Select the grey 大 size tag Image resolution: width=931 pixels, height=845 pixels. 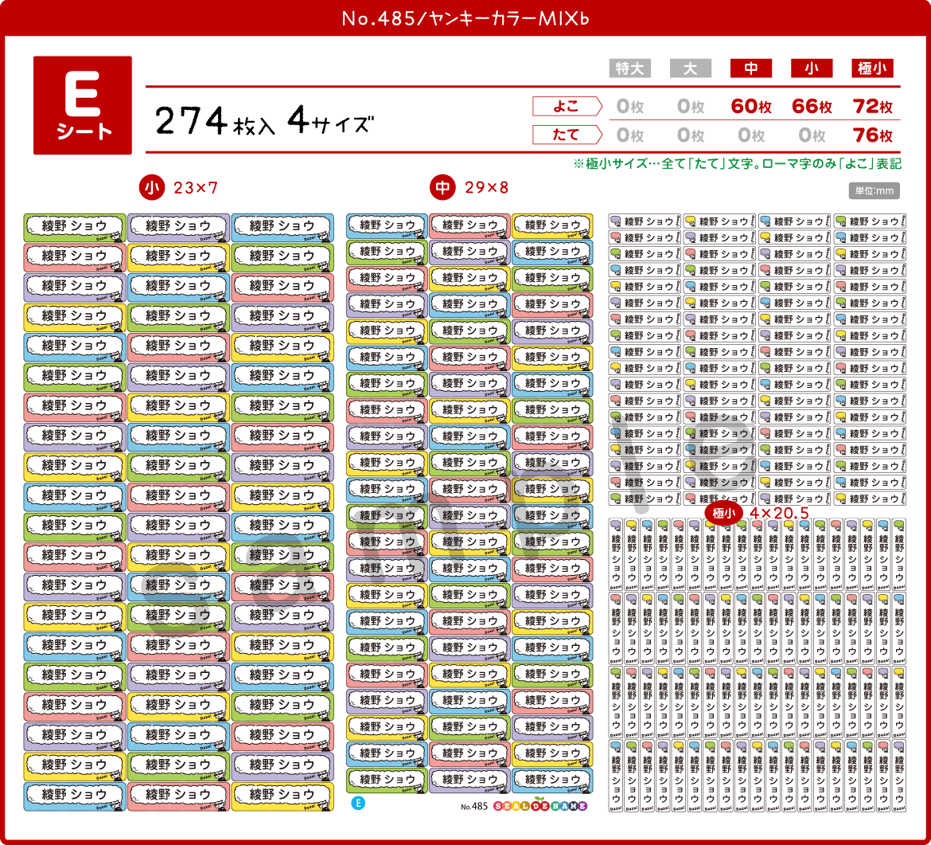(691, 68)
